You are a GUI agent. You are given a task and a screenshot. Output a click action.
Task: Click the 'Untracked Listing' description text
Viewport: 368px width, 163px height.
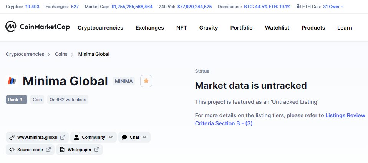point(257,102)
